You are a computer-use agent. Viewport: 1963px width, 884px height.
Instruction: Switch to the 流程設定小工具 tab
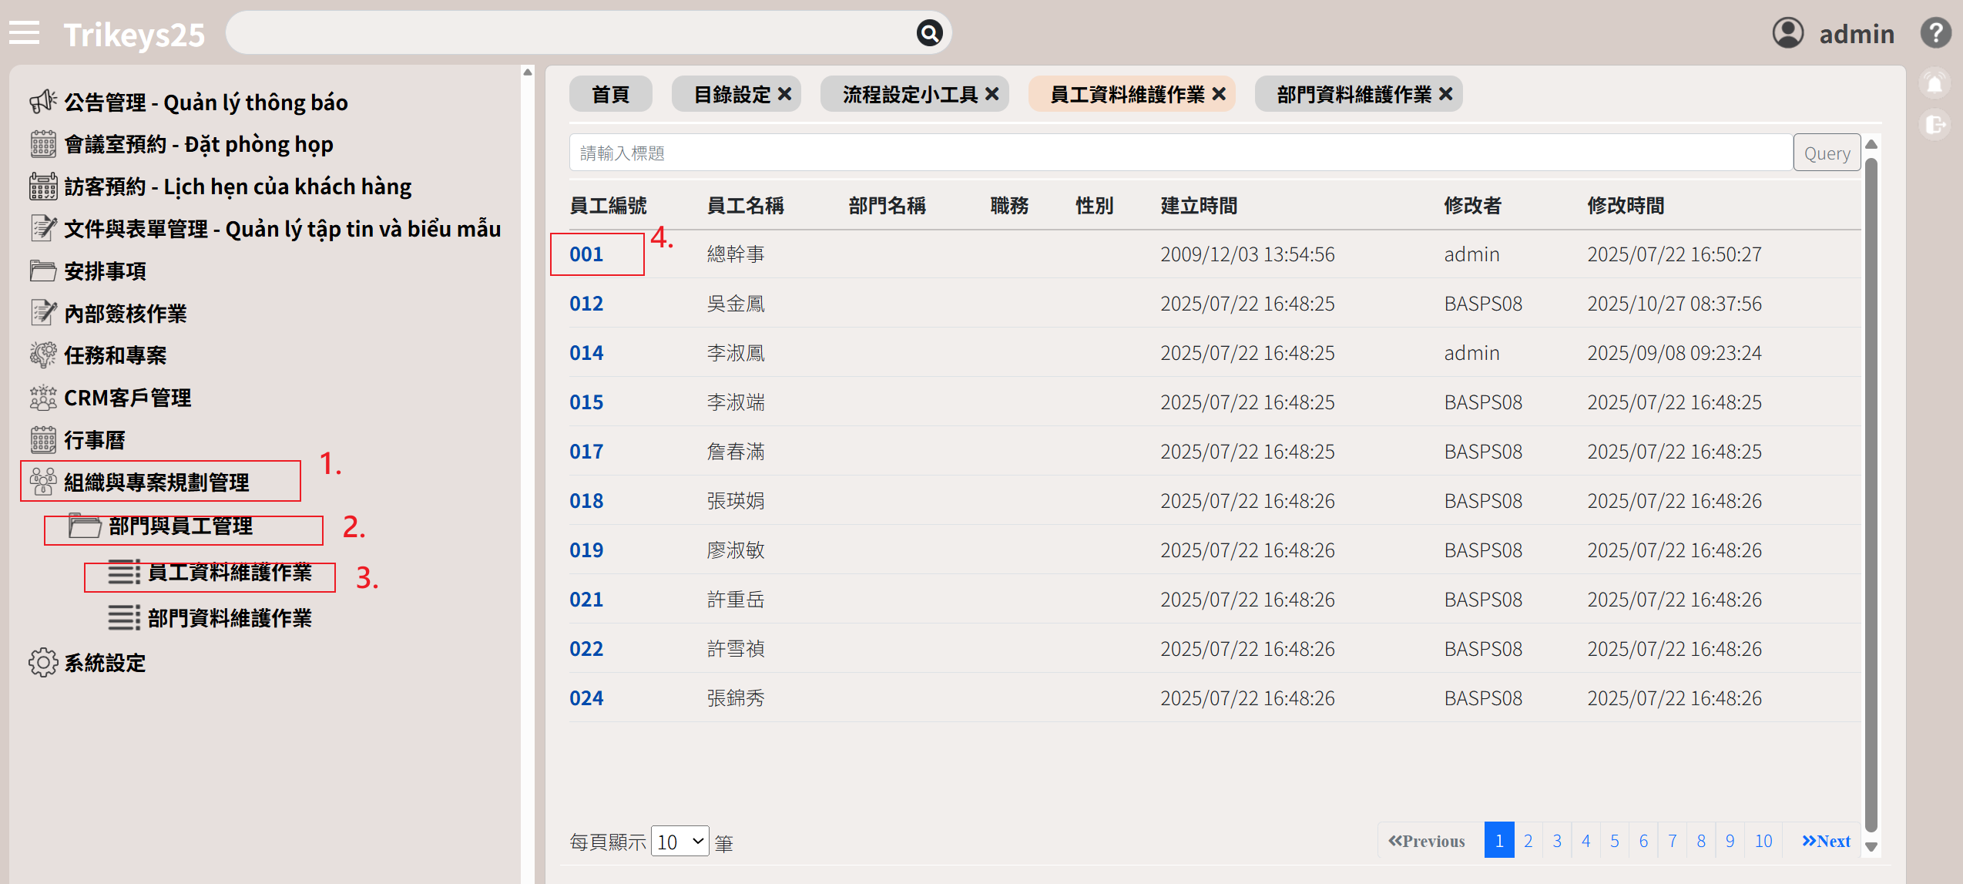909,94
